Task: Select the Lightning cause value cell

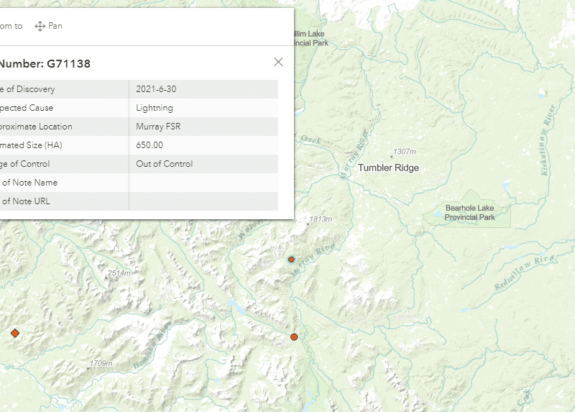Action: click(x=155, y=108)
